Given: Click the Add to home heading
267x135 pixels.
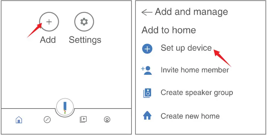Looking at the screenshot, I should 169,30.
